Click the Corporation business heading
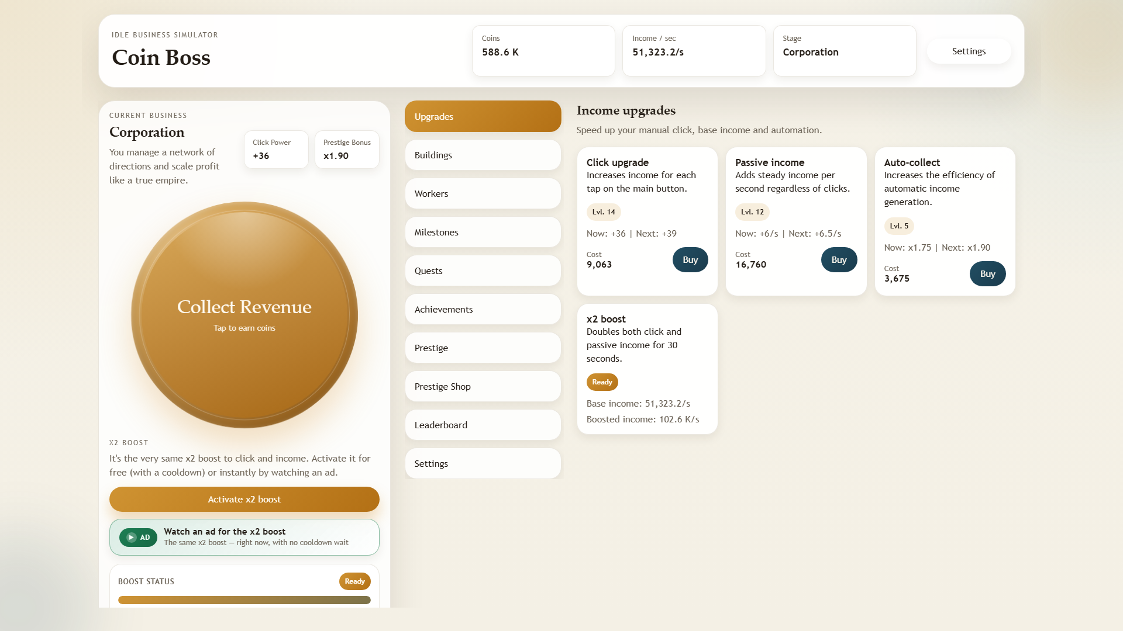1123x631 pixels. click(147, 132)
